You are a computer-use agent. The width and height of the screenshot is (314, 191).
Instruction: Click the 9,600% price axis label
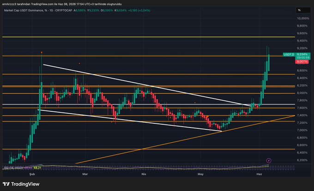302,33
